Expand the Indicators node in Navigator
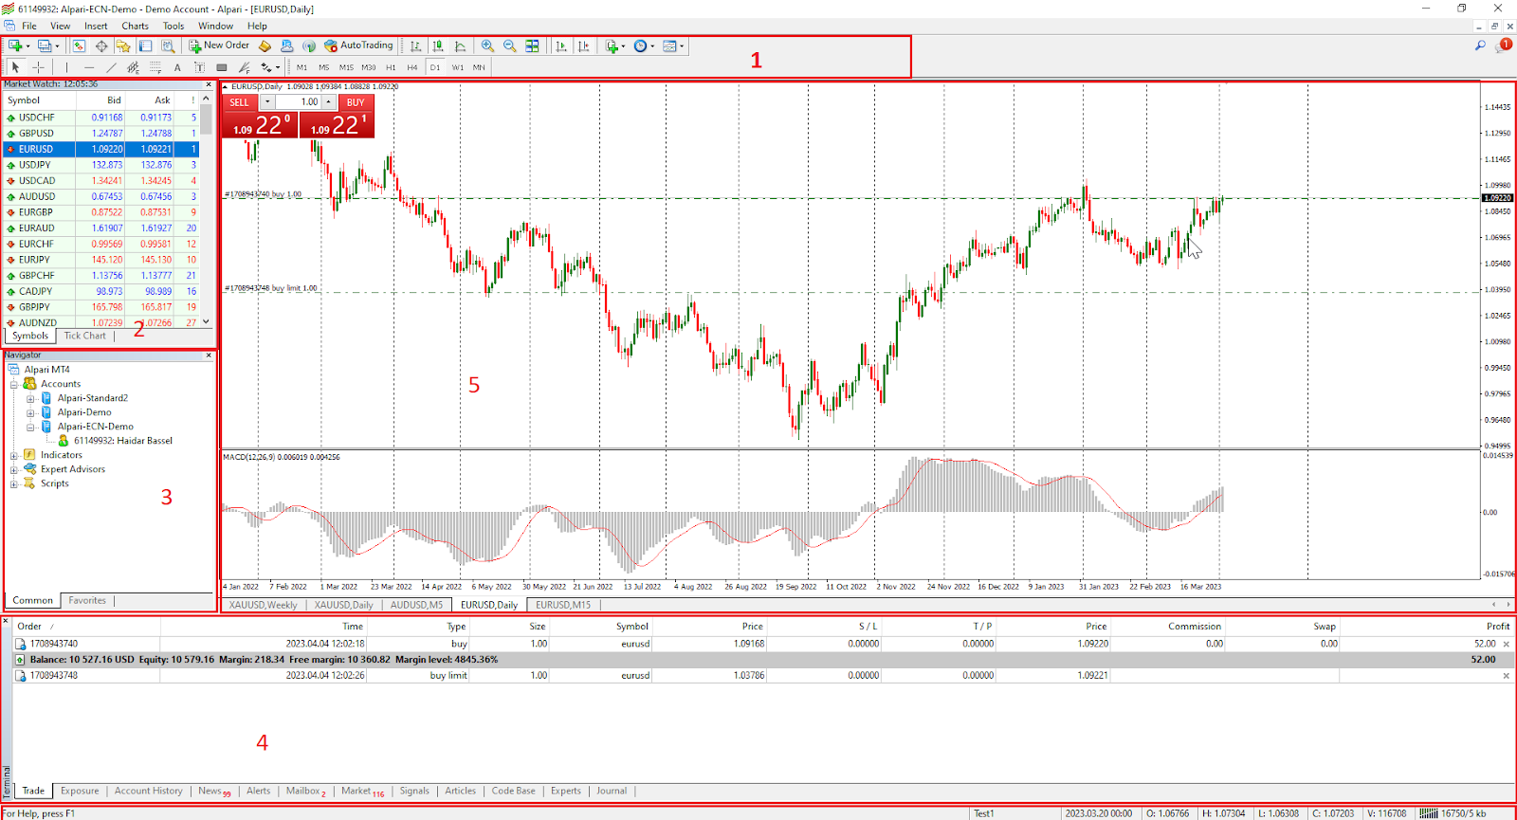The image size is (1517, 820). [14, 455]
